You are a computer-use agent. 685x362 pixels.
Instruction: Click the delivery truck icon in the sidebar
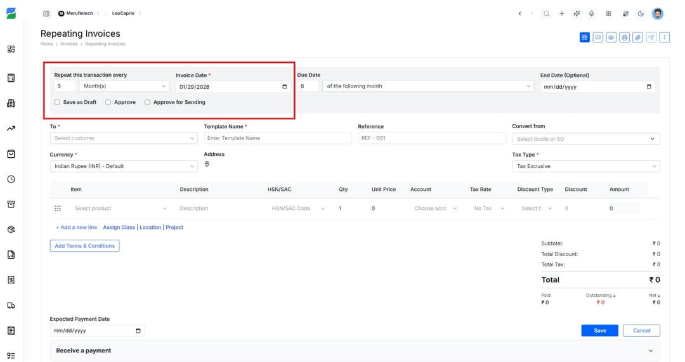(x=11, y=305)
